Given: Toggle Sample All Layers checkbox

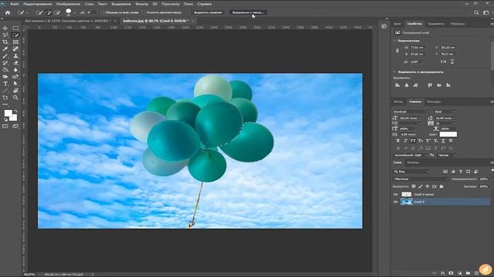Looking at the screenshot, I should (102, 12).
